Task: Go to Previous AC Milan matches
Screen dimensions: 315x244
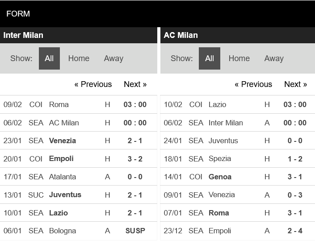Action: [x=253, y=84]
